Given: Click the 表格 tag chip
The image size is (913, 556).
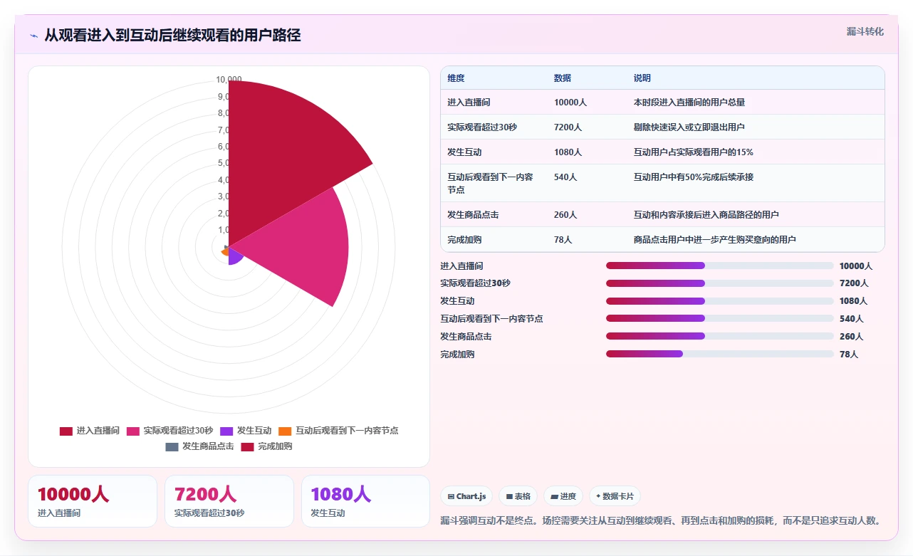Looking at the screenshot, I should tap(518, 496).
